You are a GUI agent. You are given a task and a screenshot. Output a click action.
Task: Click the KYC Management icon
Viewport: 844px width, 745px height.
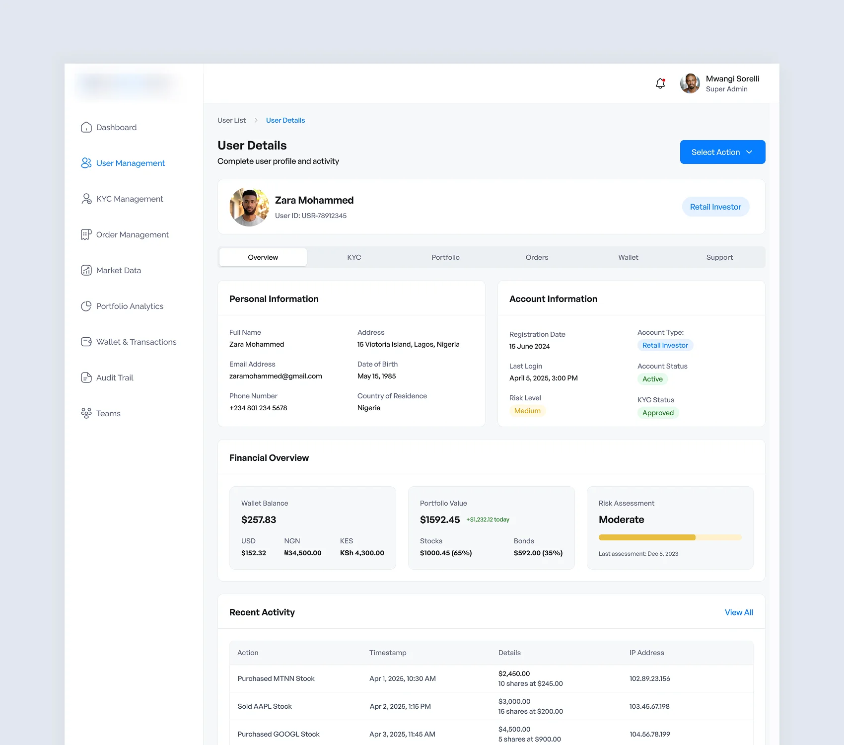pyautogui.click(x=86, y=199)
